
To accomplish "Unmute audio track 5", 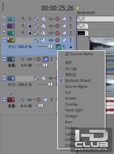I will click(x=46, y=59).
